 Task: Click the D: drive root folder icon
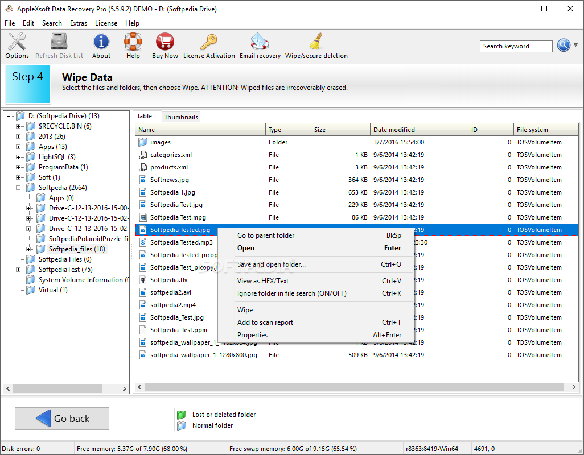click(x=20, y=115)
